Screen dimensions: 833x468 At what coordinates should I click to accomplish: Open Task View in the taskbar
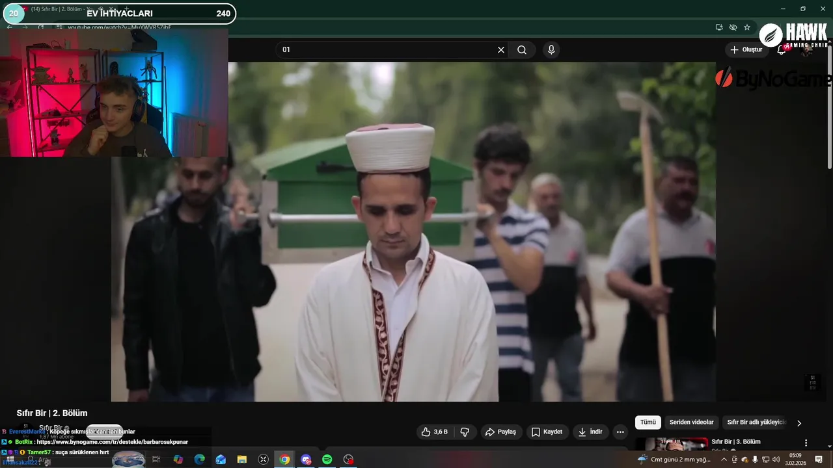click(x=156, y=460)
